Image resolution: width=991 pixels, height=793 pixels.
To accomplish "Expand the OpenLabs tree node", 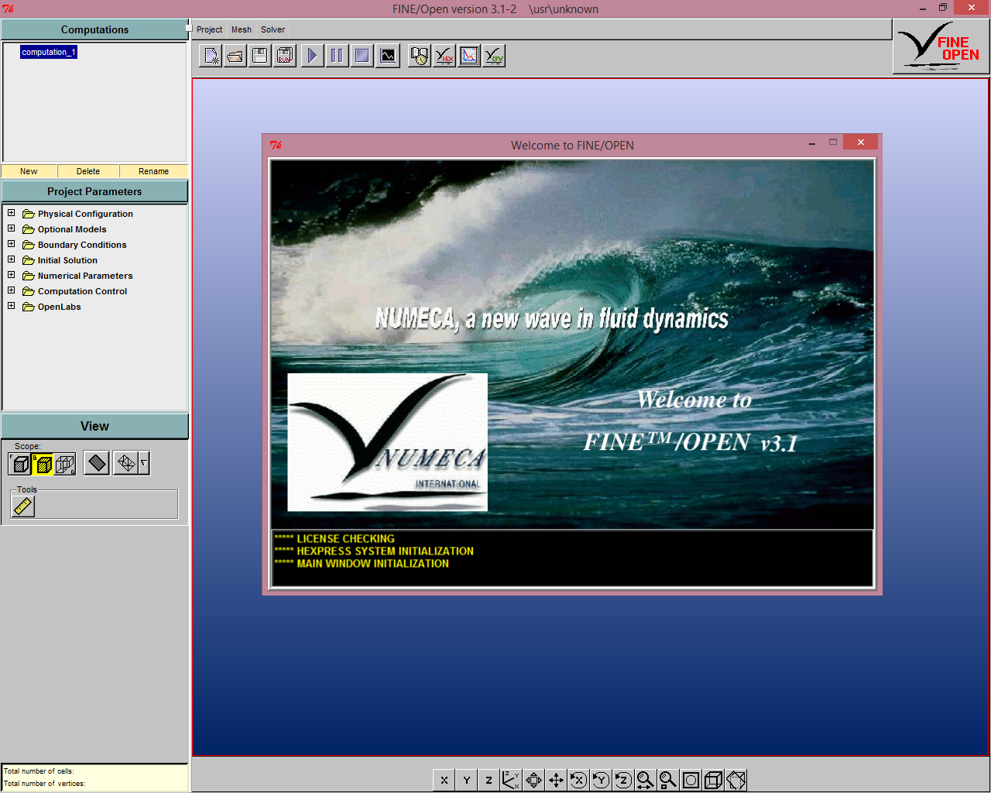I will pos(11,306).
